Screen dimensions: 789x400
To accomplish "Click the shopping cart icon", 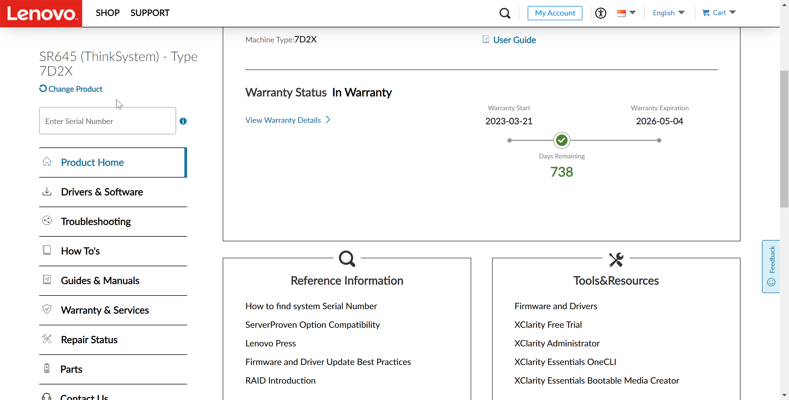I will 706,13.
